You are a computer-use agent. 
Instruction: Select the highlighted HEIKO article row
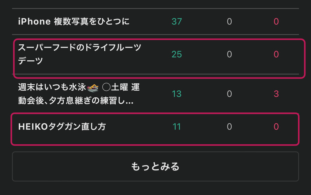pos(155,129)
